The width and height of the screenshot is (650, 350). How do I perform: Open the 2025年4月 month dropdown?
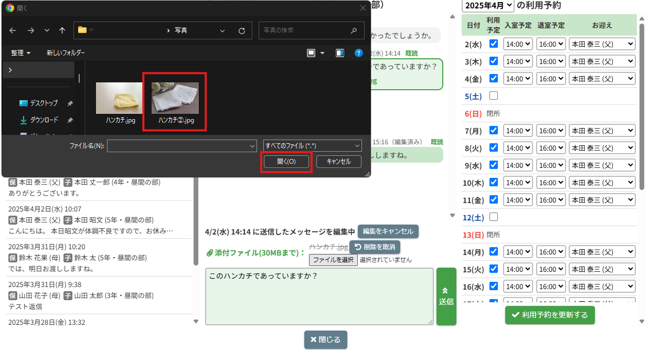[x=487, y=5]
